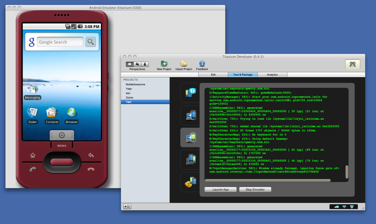
Task: Open the Contacts app icon
Action: point(52,114)
